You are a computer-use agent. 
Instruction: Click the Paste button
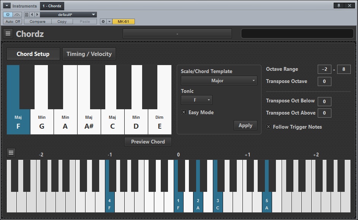click(x=85, y=21)
